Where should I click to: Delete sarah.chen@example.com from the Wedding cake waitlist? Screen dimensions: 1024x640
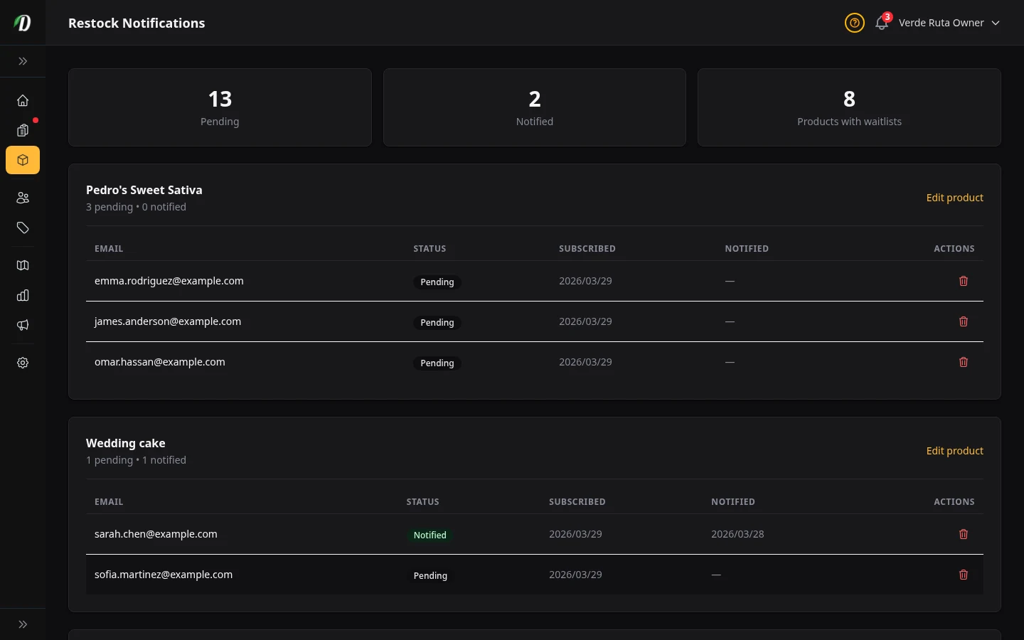pos(964,534)
